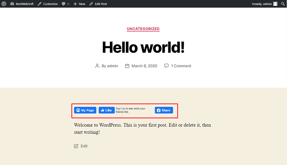Click the Facebook My Page button
Viewport: 287px width, 165px height.
tap(85, 110)
